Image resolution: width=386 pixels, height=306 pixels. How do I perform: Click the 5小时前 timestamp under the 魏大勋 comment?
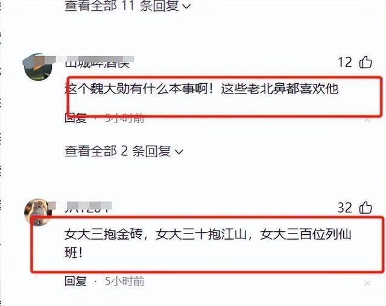pos(124,118)
